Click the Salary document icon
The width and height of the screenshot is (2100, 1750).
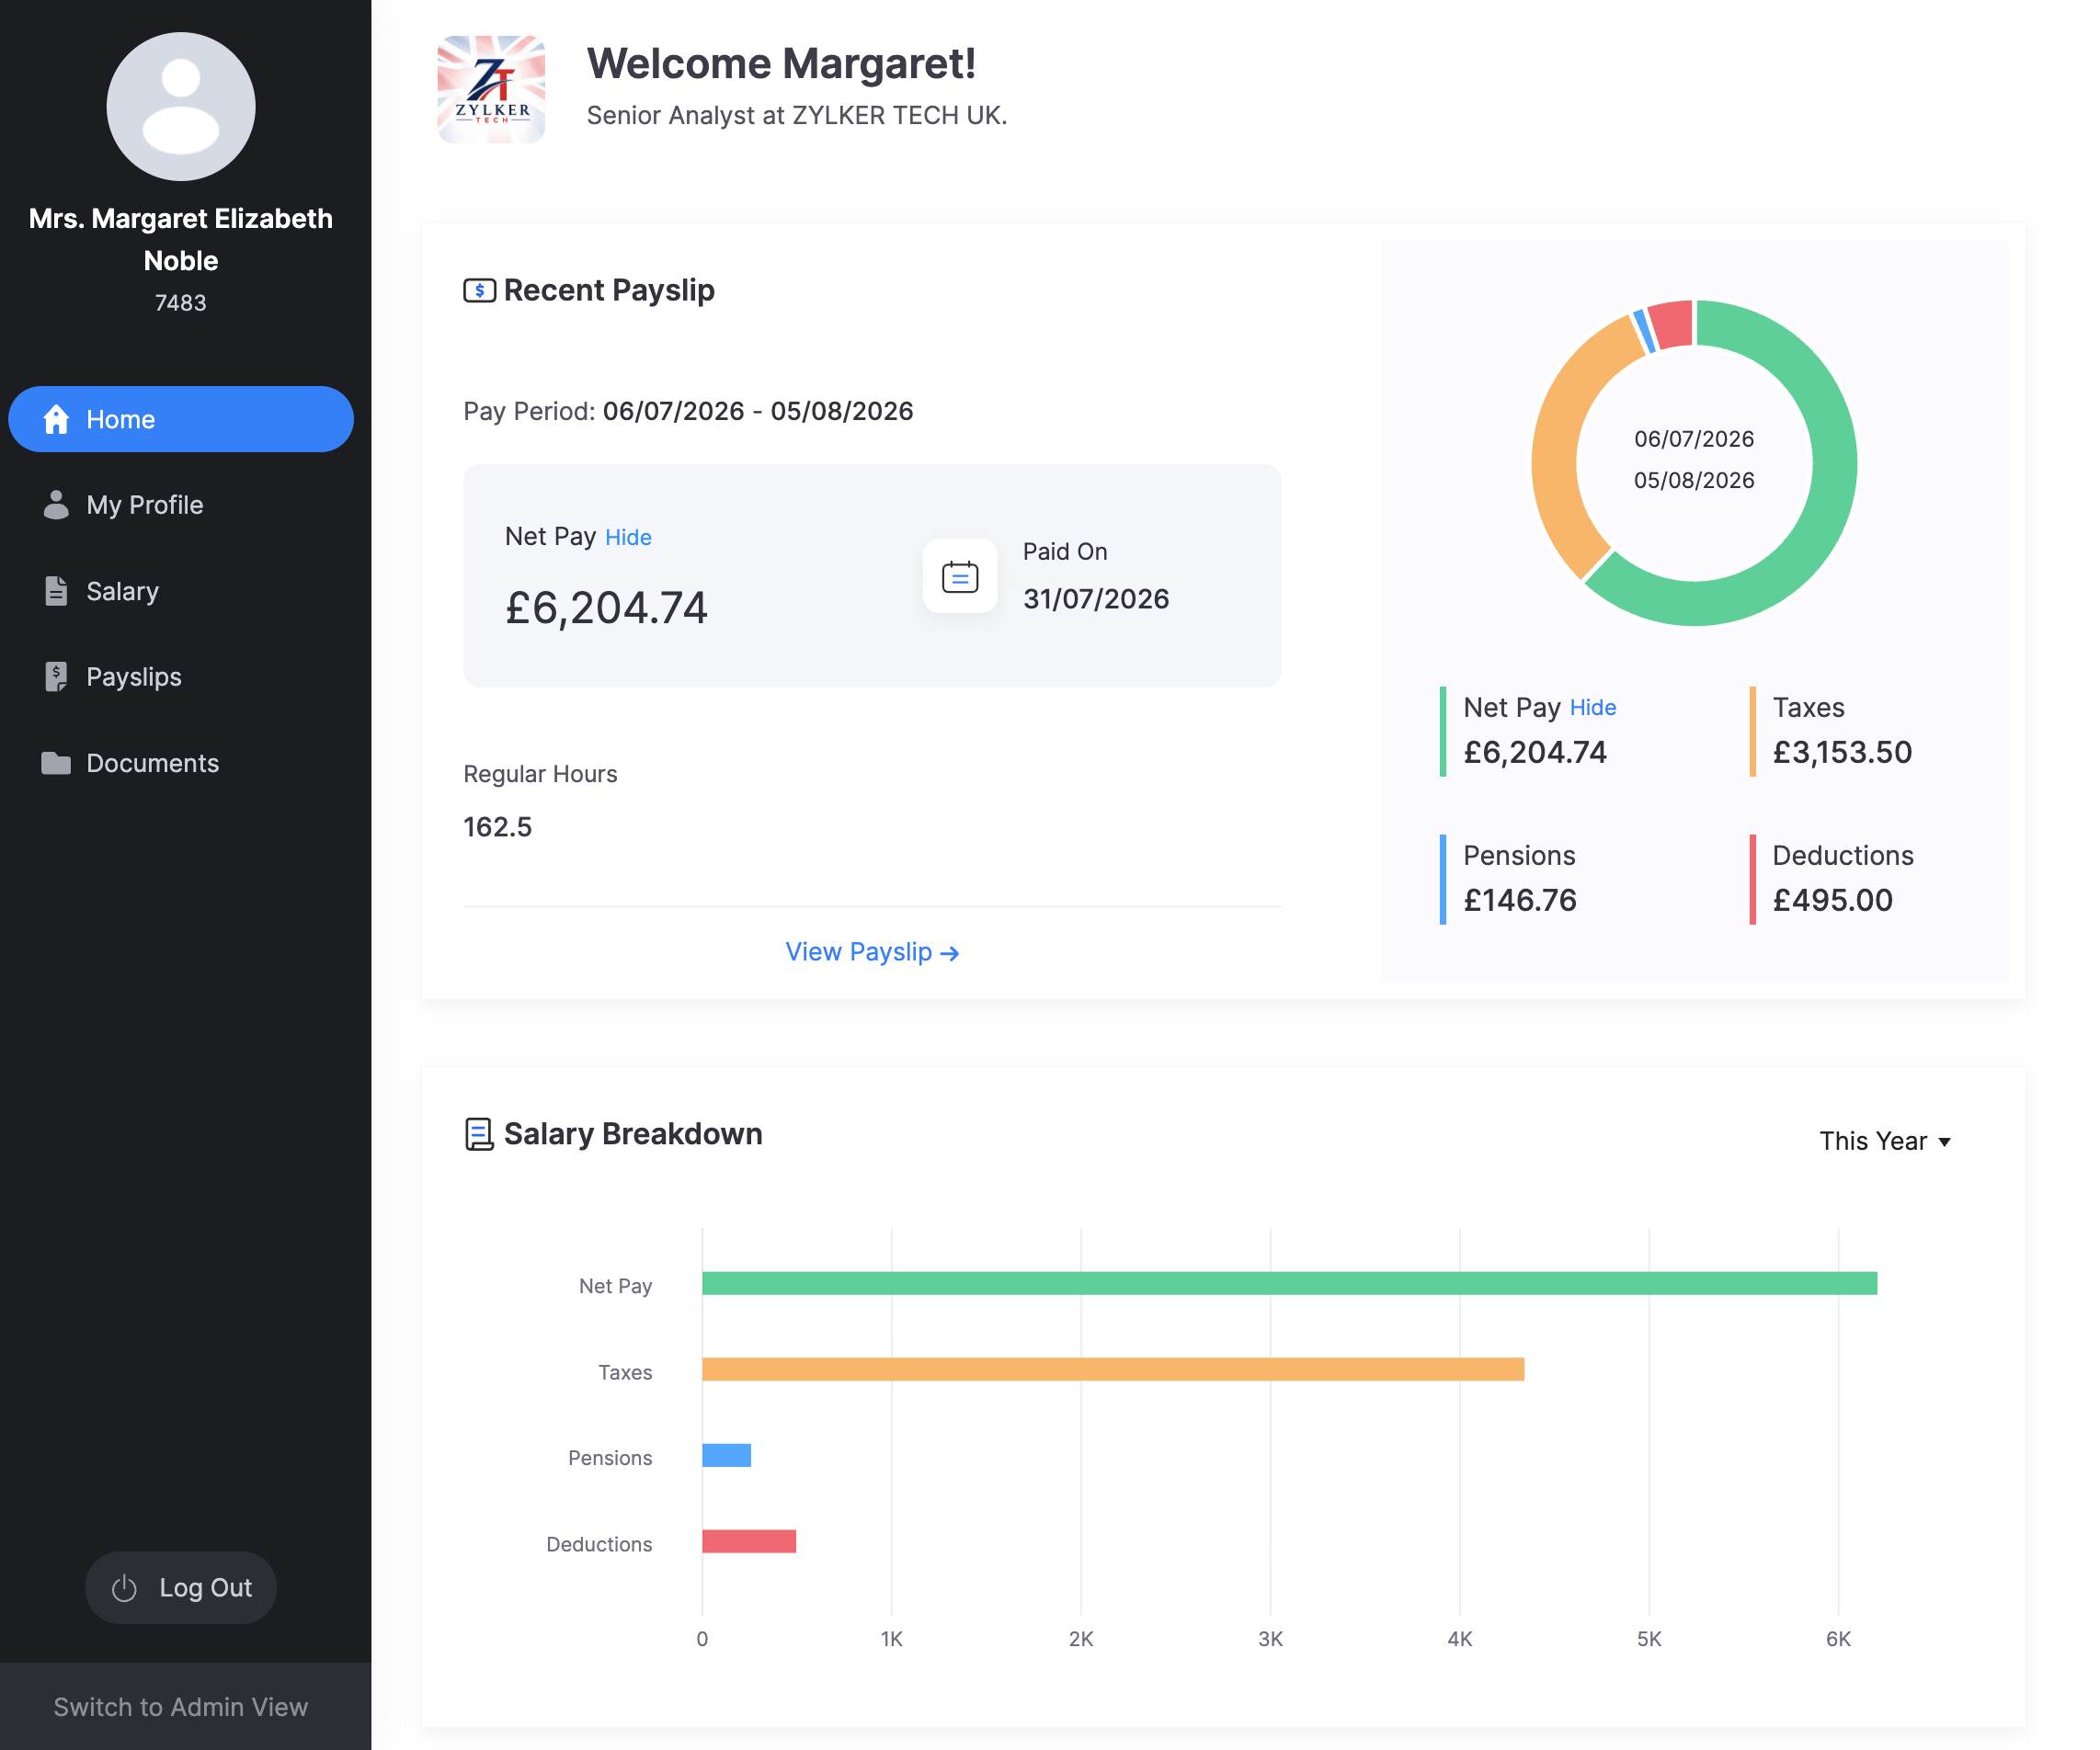[x=56, y=591]
